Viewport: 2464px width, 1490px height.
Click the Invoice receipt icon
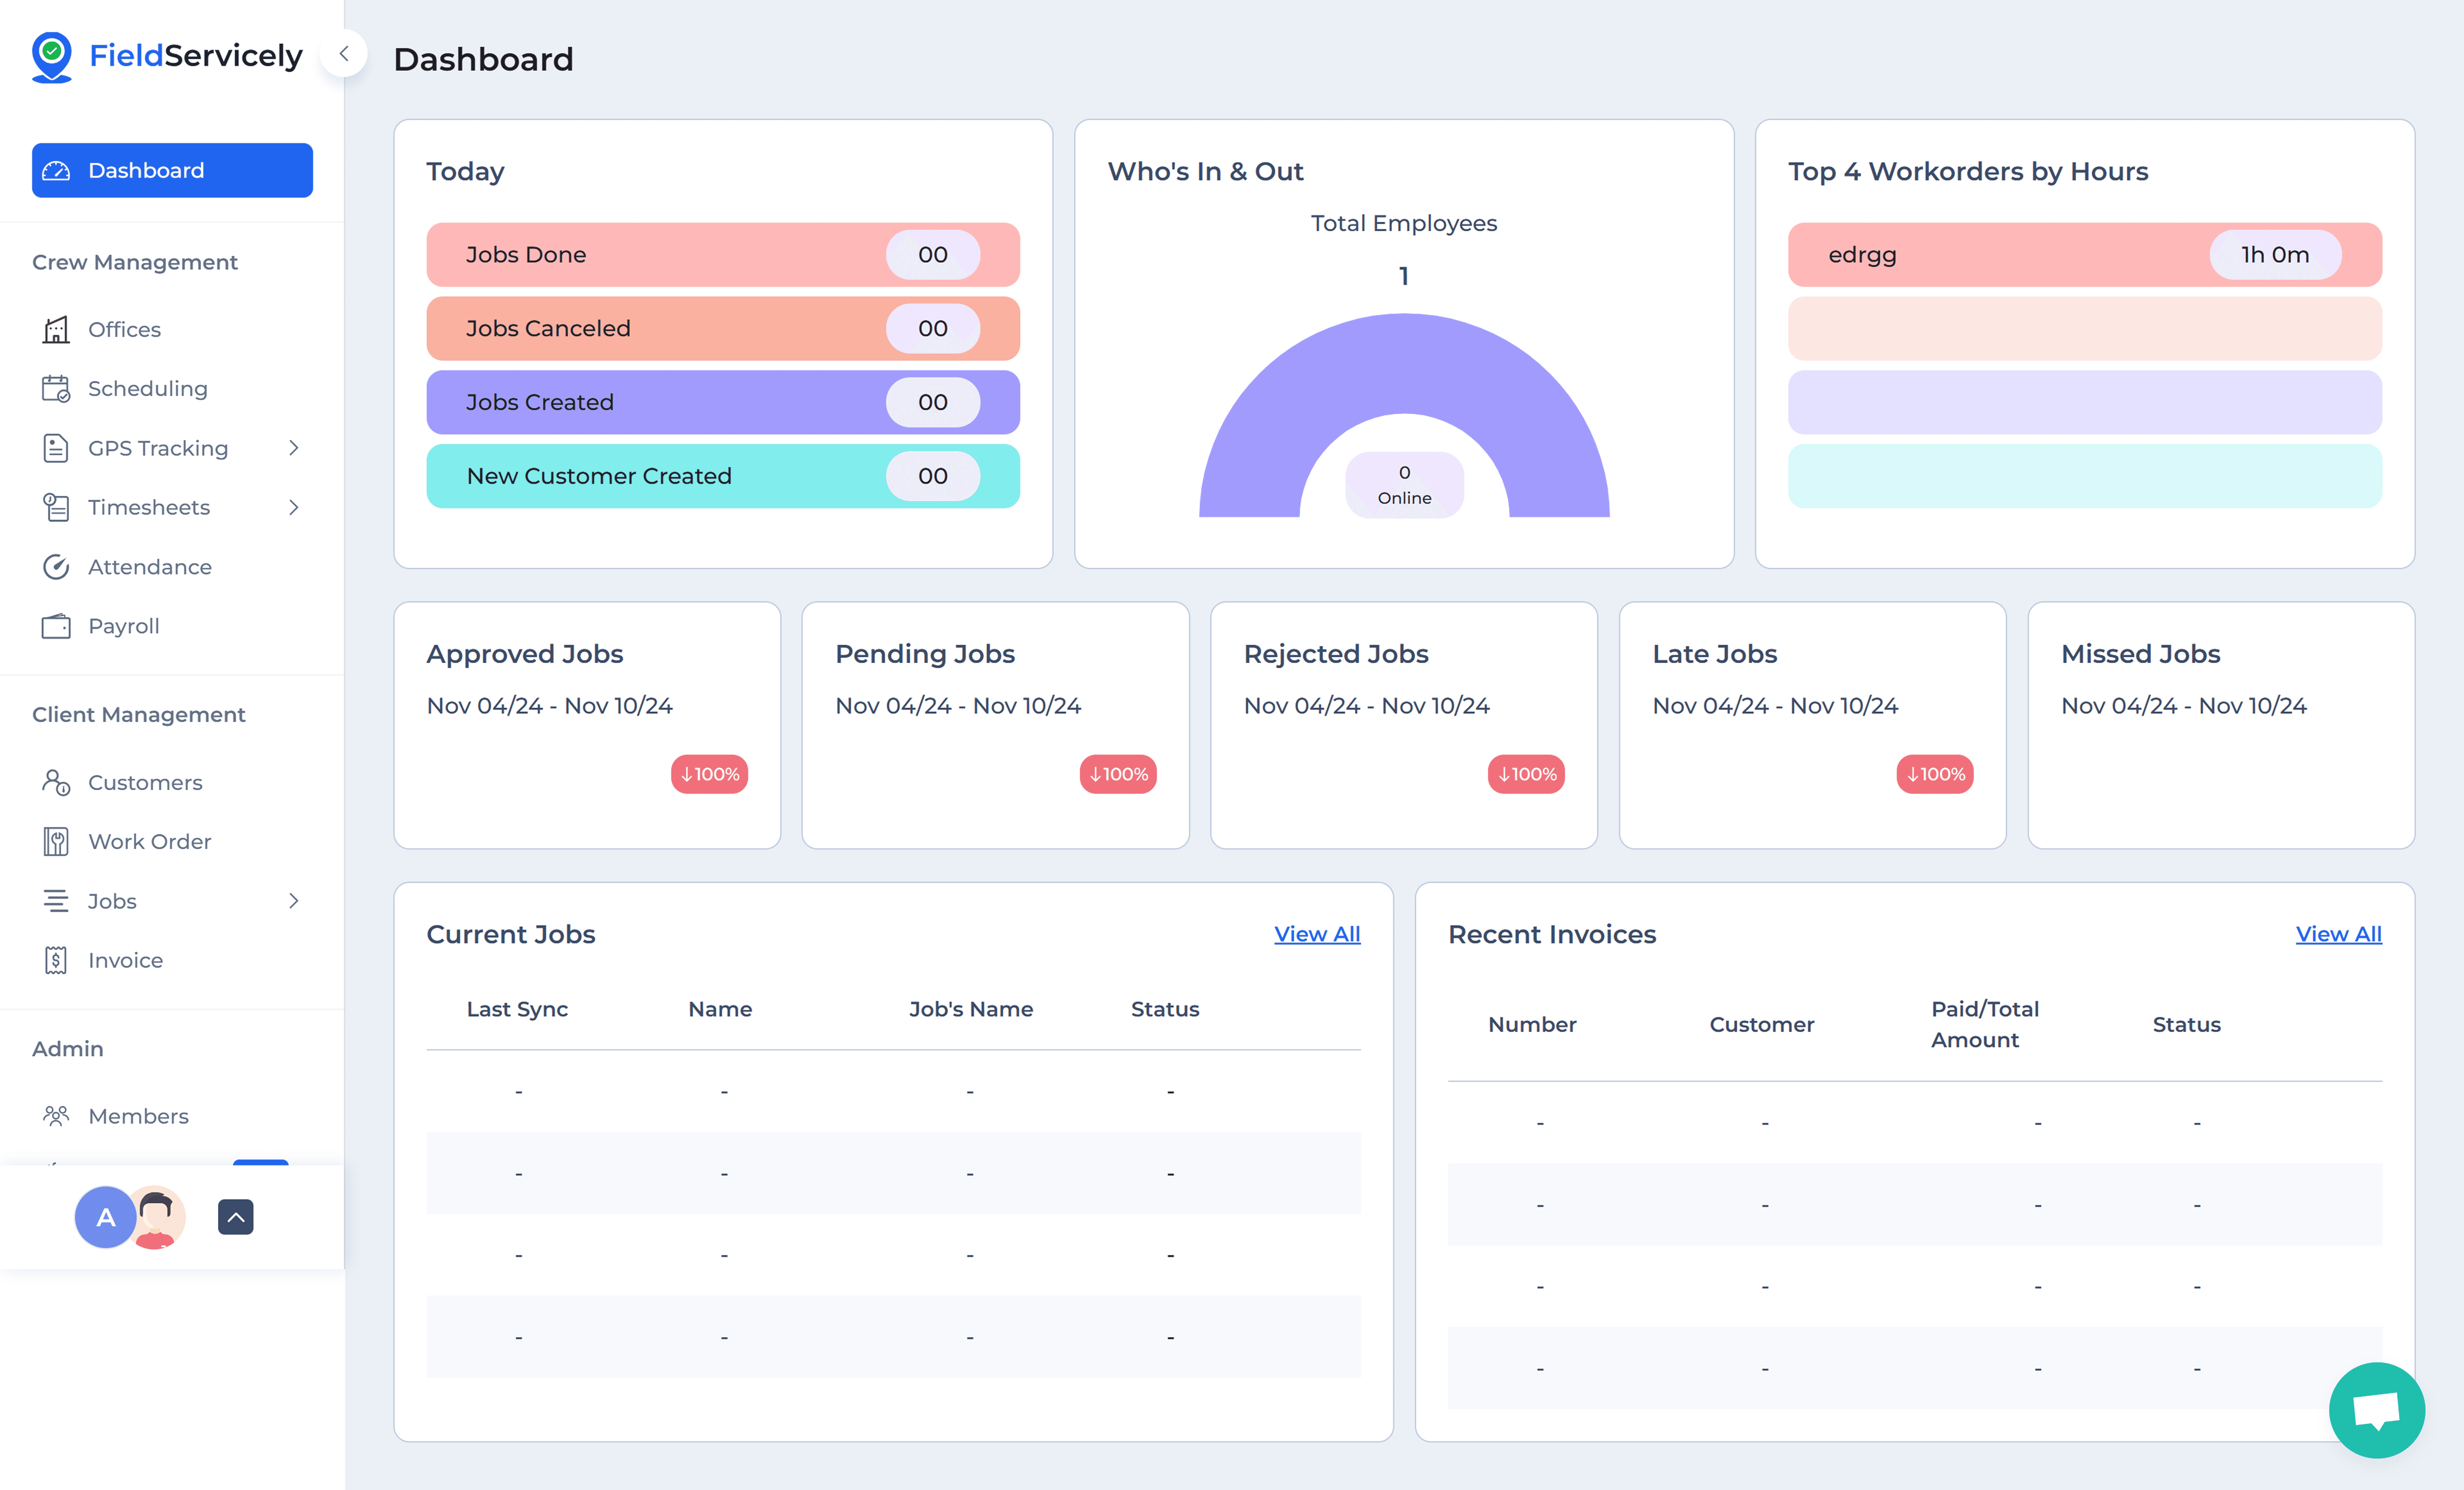click(x=56, y=960)
